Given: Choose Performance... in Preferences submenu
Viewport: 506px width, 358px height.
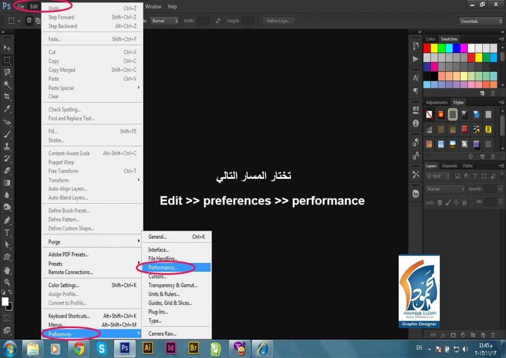Looking at the screenshot, I should (176, 267).
